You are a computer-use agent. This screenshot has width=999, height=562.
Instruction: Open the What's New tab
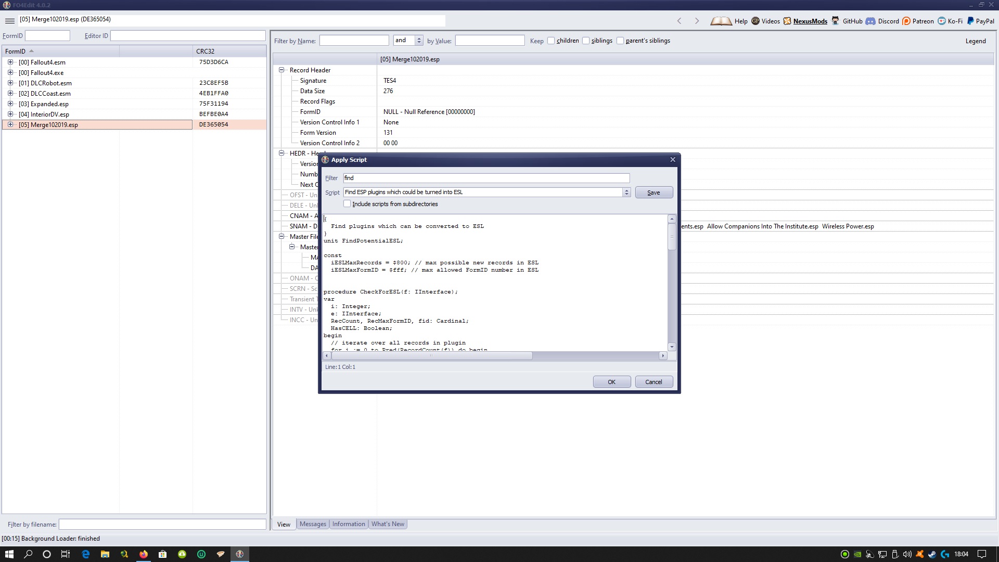(x=388, y=524)
